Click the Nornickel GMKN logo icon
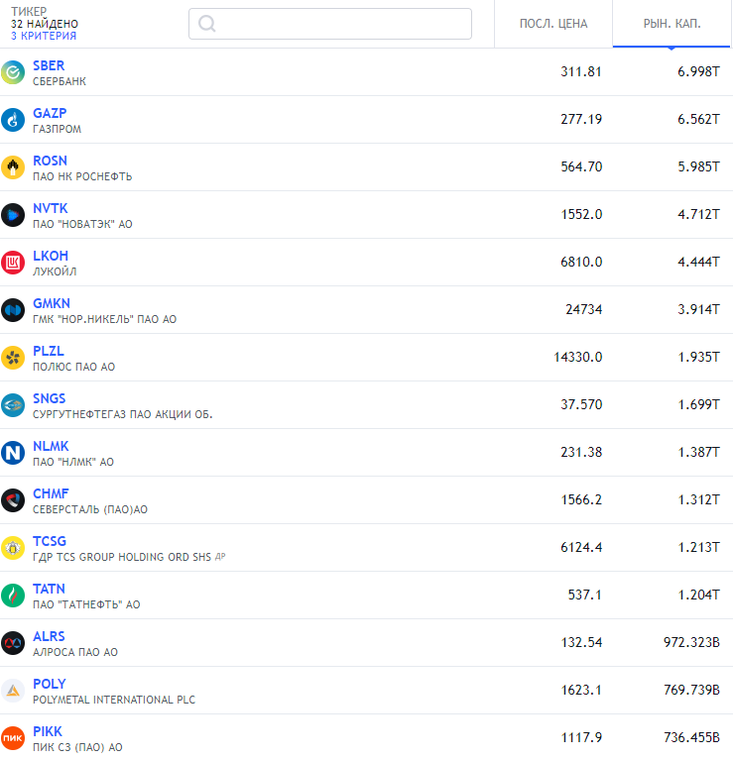The height and width of the screenshot is (760, 733). point(13,310)
